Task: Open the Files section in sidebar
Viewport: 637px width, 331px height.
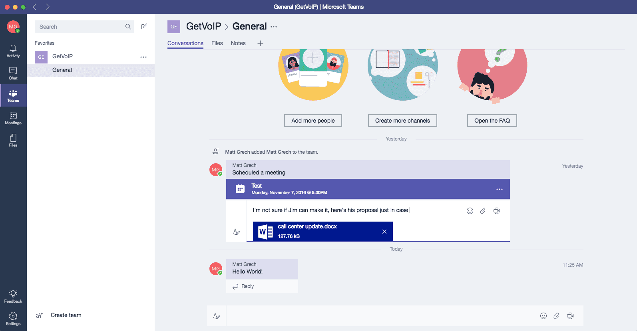Action: coord(13,141)
